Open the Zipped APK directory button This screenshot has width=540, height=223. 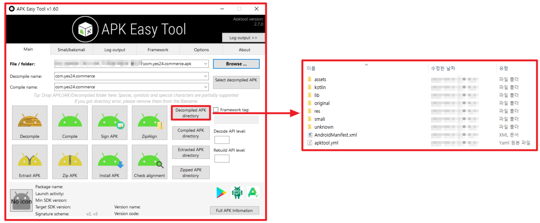191,172
